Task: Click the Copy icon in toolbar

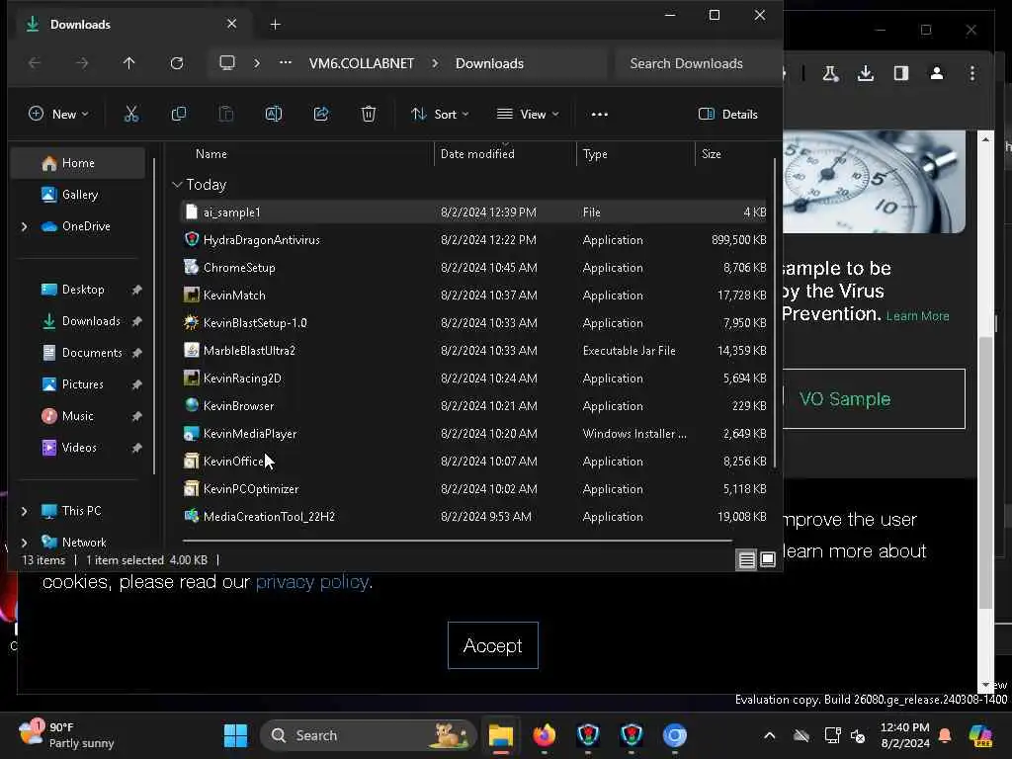Action: (179, 115)
